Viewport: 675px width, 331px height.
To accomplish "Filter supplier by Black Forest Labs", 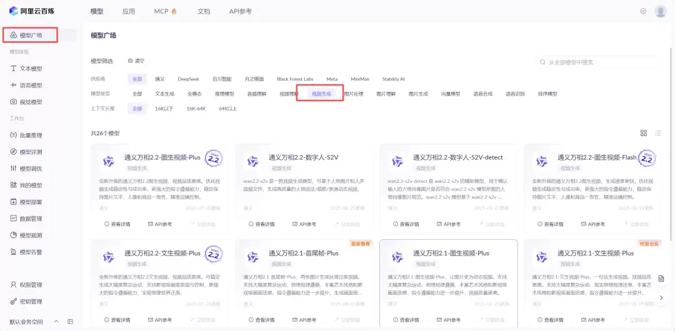I will [x=295, y=79].
